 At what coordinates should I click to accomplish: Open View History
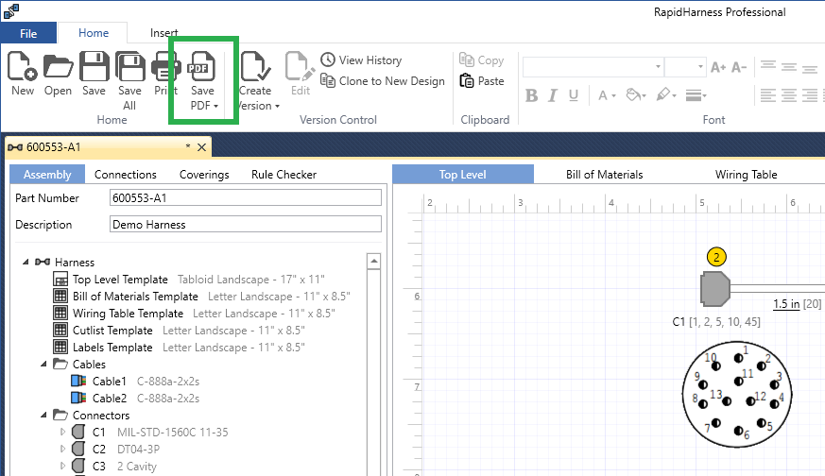361,59
